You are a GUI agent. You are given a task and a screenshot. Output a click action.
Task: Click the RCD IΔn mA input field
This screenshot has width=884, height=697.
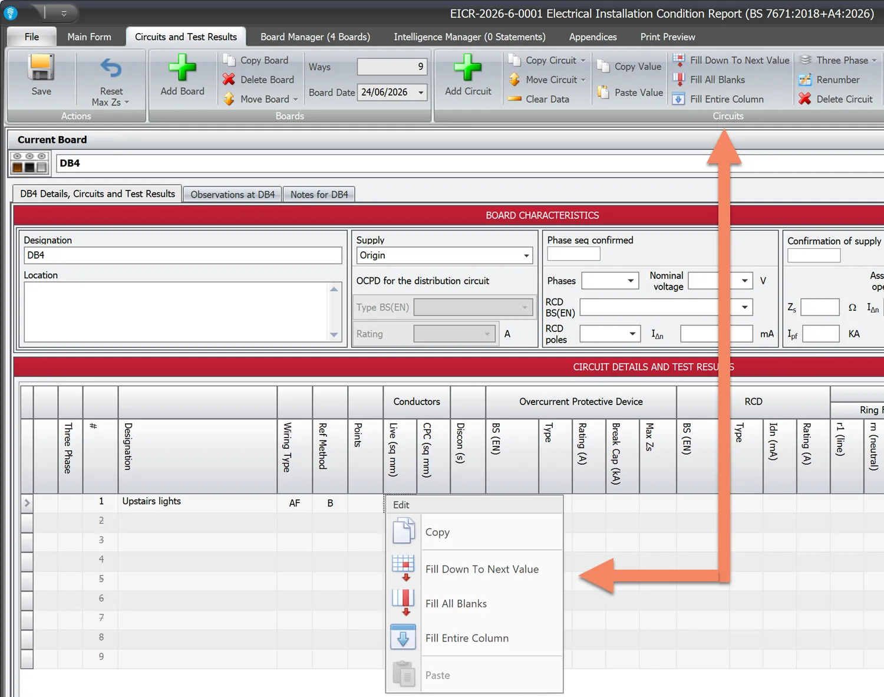click(716, 334)
